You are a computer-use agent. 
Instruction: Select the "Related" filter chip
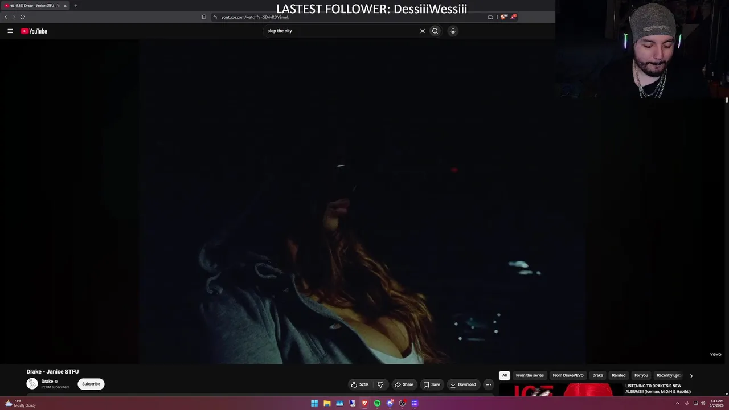point(619,375)
